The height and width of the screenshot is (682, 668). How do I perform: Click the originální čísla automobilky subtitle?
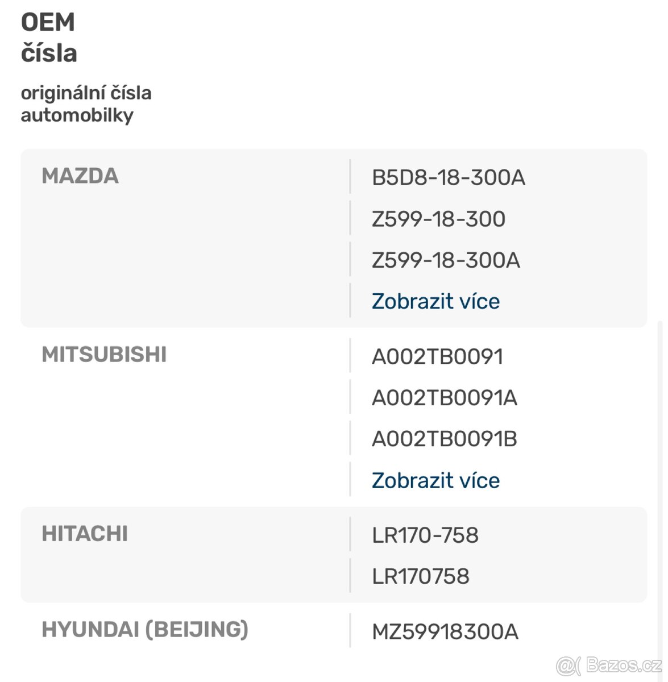coord(86,104)
